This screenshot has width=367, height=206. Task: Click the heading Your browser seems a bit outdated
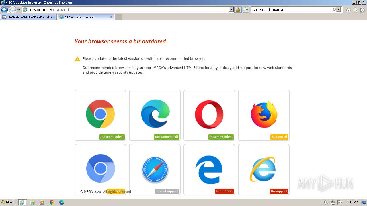click(x=120, y=41)
